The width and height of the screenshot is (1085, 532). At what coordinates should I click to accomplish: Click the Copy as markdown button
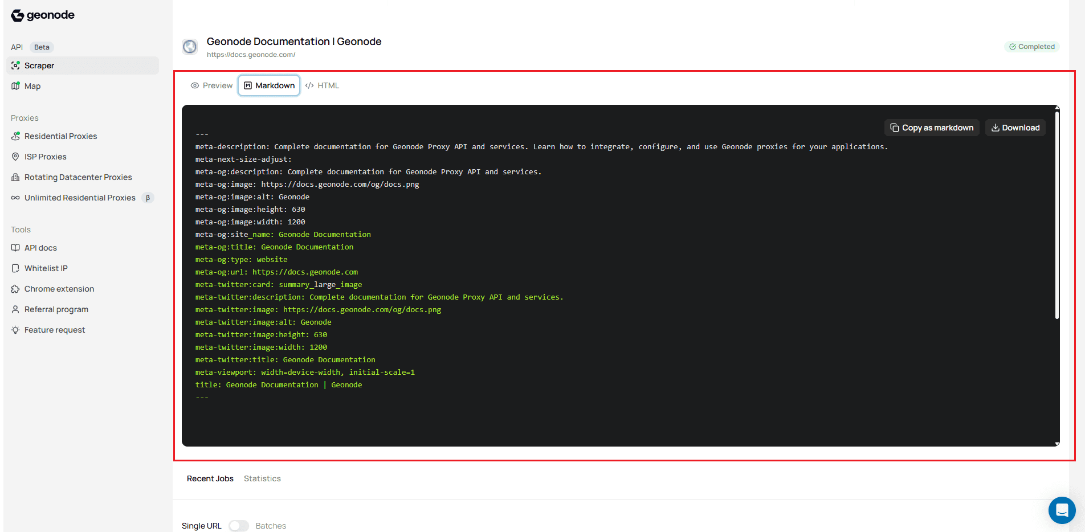[932, 128]
